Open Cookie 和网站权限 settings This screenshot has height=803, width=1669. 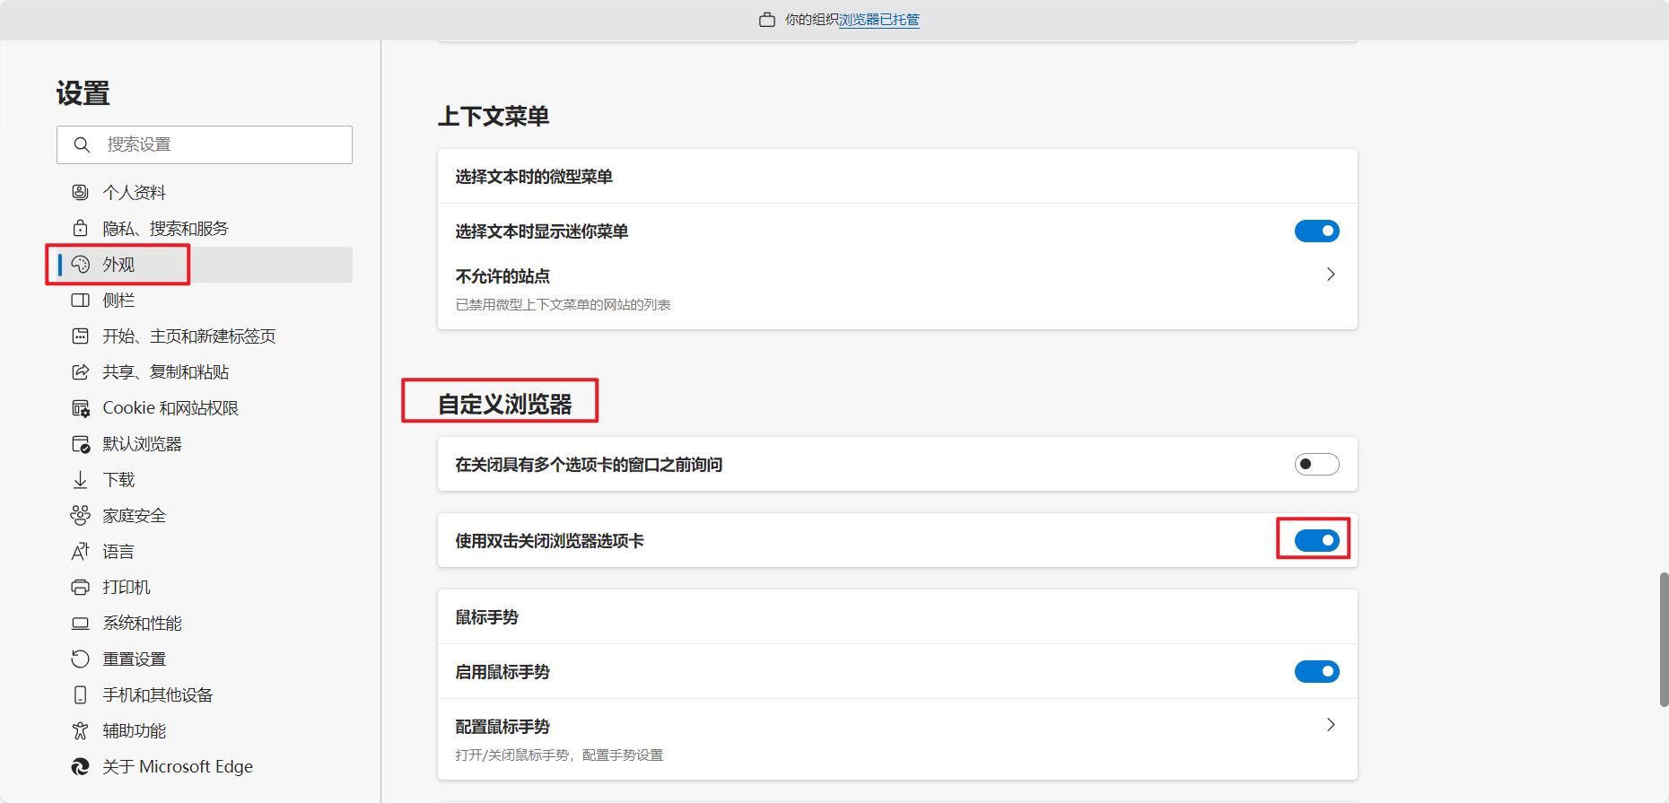pyautogui.click(x=205, y=407)
